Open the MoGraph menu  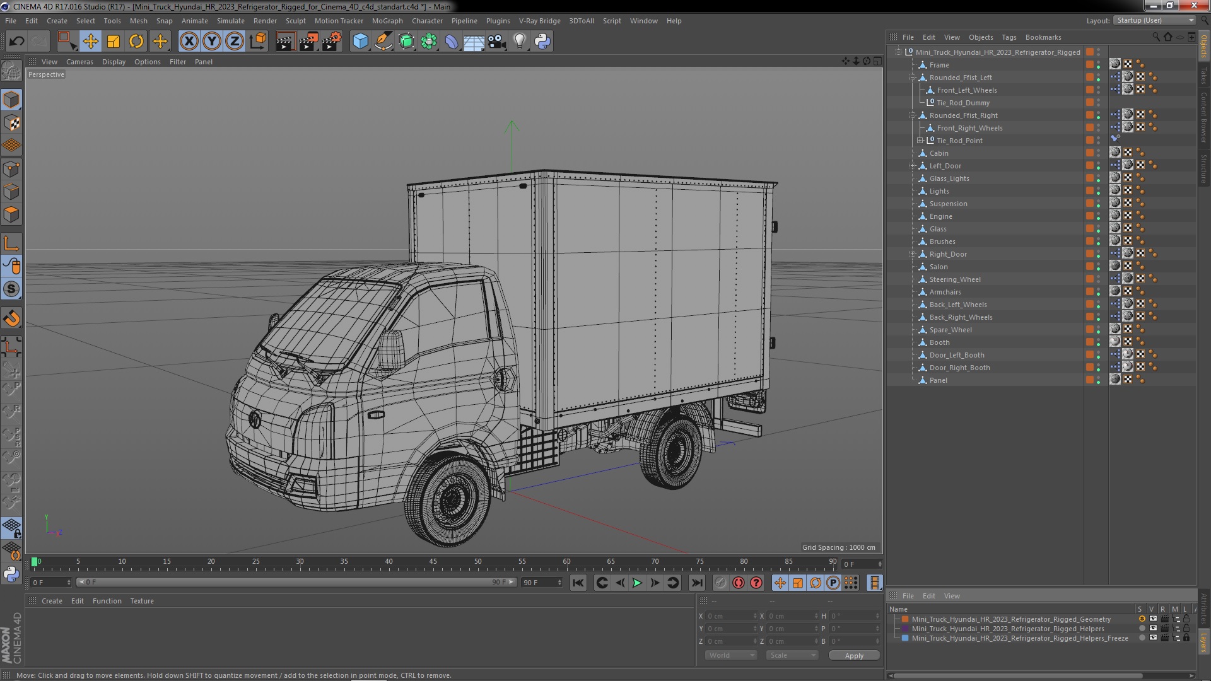tap(387, 21)
